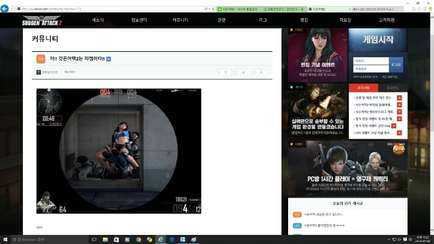The height and width of the screenshot is (244, 434).
Task: Open the PC방 1시간 플레이 event banner
Action: click(348, 169)
